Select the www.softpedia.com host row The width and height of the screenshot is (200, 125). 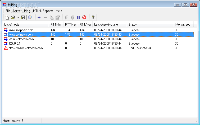click(x=98, y=30)
